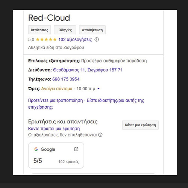Click the Αποθήκευση save button
Viewport: 188px width, 188px height.
pyautogui.click(x=92, y=30)
